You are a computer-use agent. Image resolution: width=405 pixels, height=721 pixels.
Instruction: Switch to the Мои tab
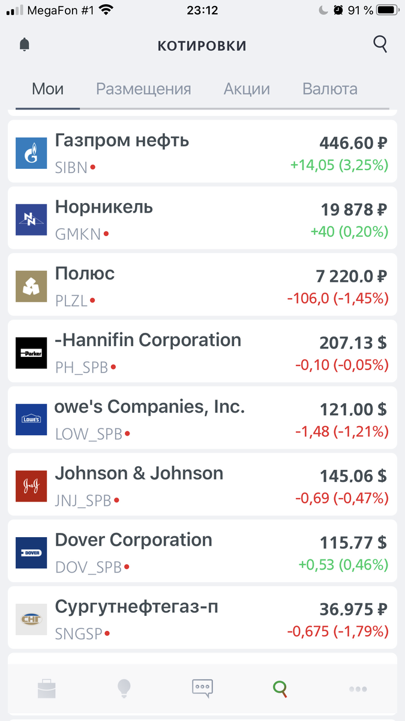pyautogui.click(x=47, y=89)
